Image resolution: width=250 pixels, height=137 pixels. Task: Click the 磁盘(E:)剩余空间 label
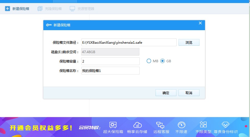click(65, 52)
